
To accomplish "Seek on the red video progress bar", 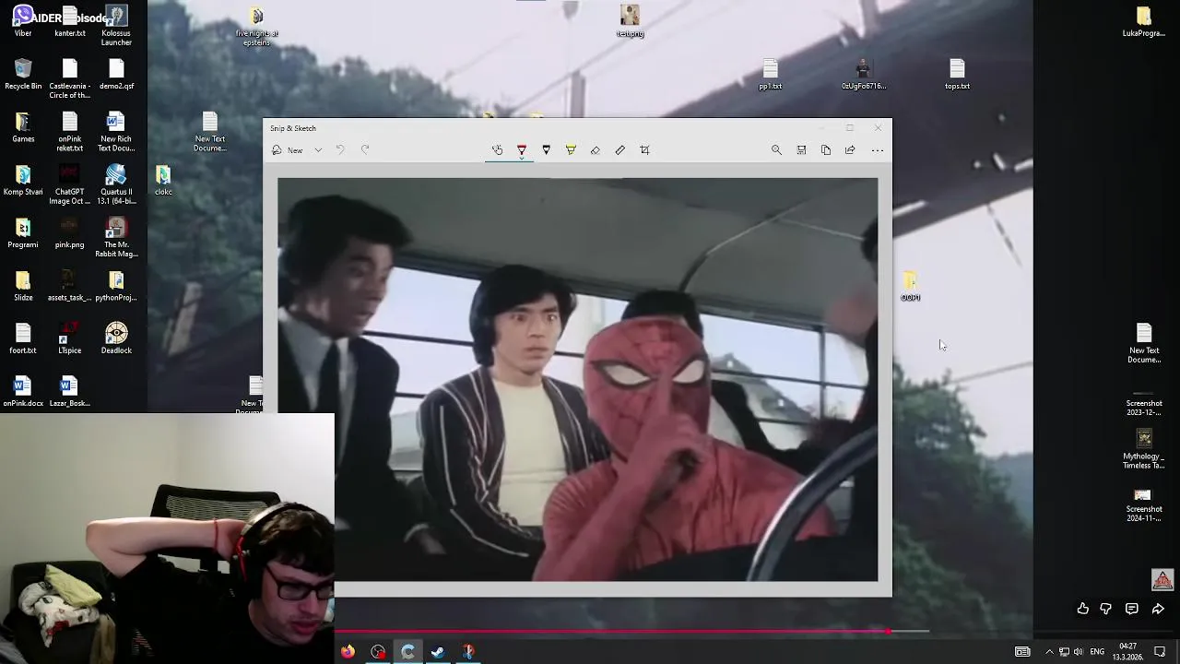I will 631,632.
